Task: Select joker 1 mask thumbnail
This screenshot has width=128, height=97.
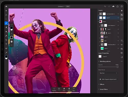Action: pos(106,29)
